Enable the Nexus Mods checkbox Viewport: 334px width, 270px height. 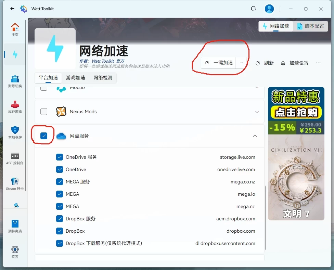44,112
